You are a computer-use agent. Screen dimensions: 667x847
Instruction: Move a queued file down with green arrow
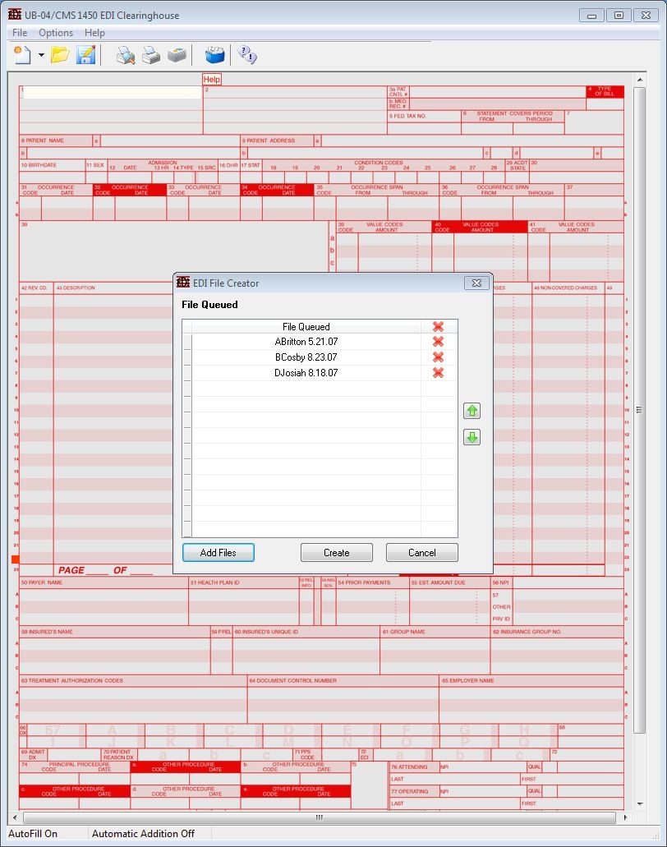pyautogui.click(x=471, y=437)
